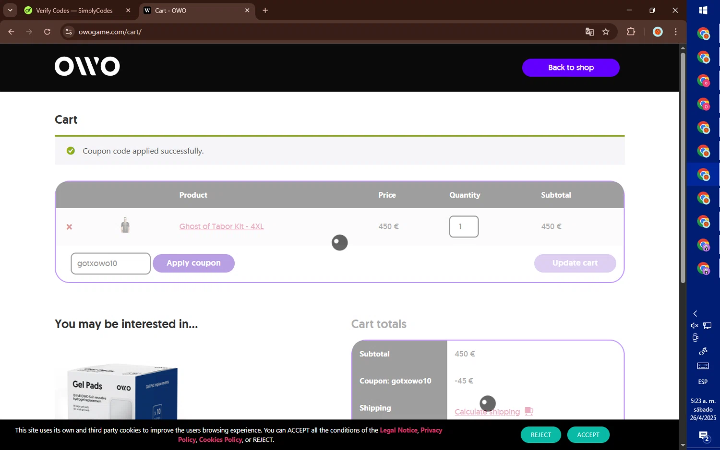The width and height of the screenshot is (720, 450).
Task: Remove Ghost of Tabor Kit from cart
Action: pos(69,227)
